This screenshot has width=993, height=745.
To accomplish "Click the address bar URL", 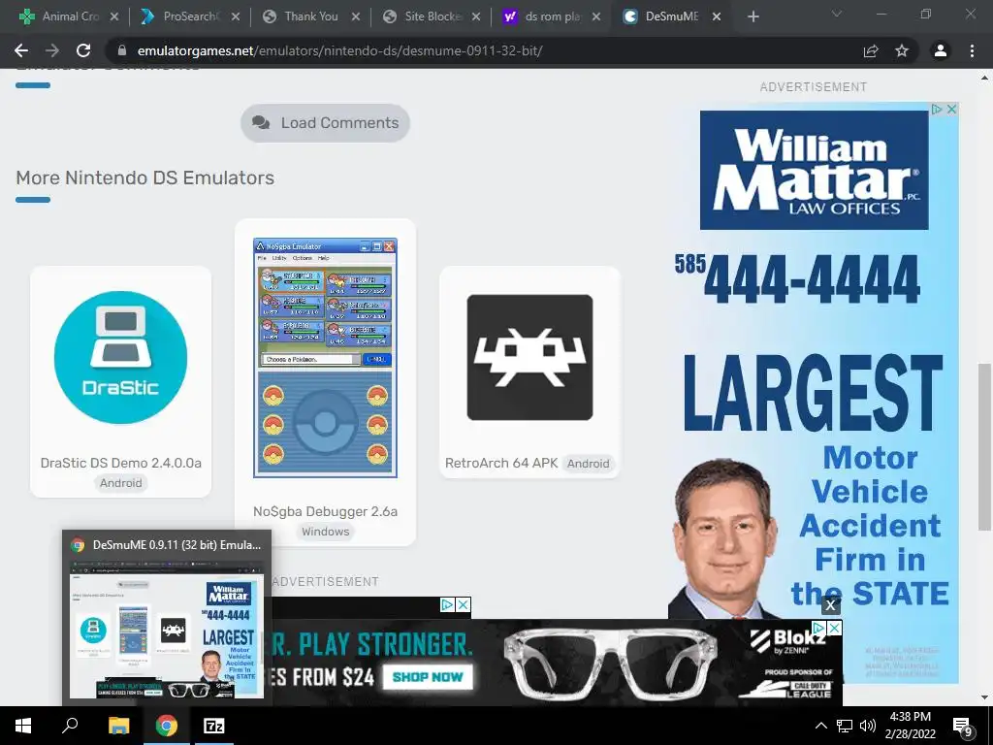I will click(339, 50).
